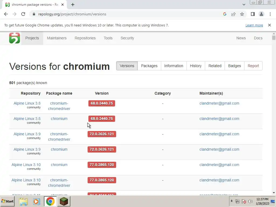
Task: Open the Security menu
Action: pyautogui.click(x=127, y=38)
